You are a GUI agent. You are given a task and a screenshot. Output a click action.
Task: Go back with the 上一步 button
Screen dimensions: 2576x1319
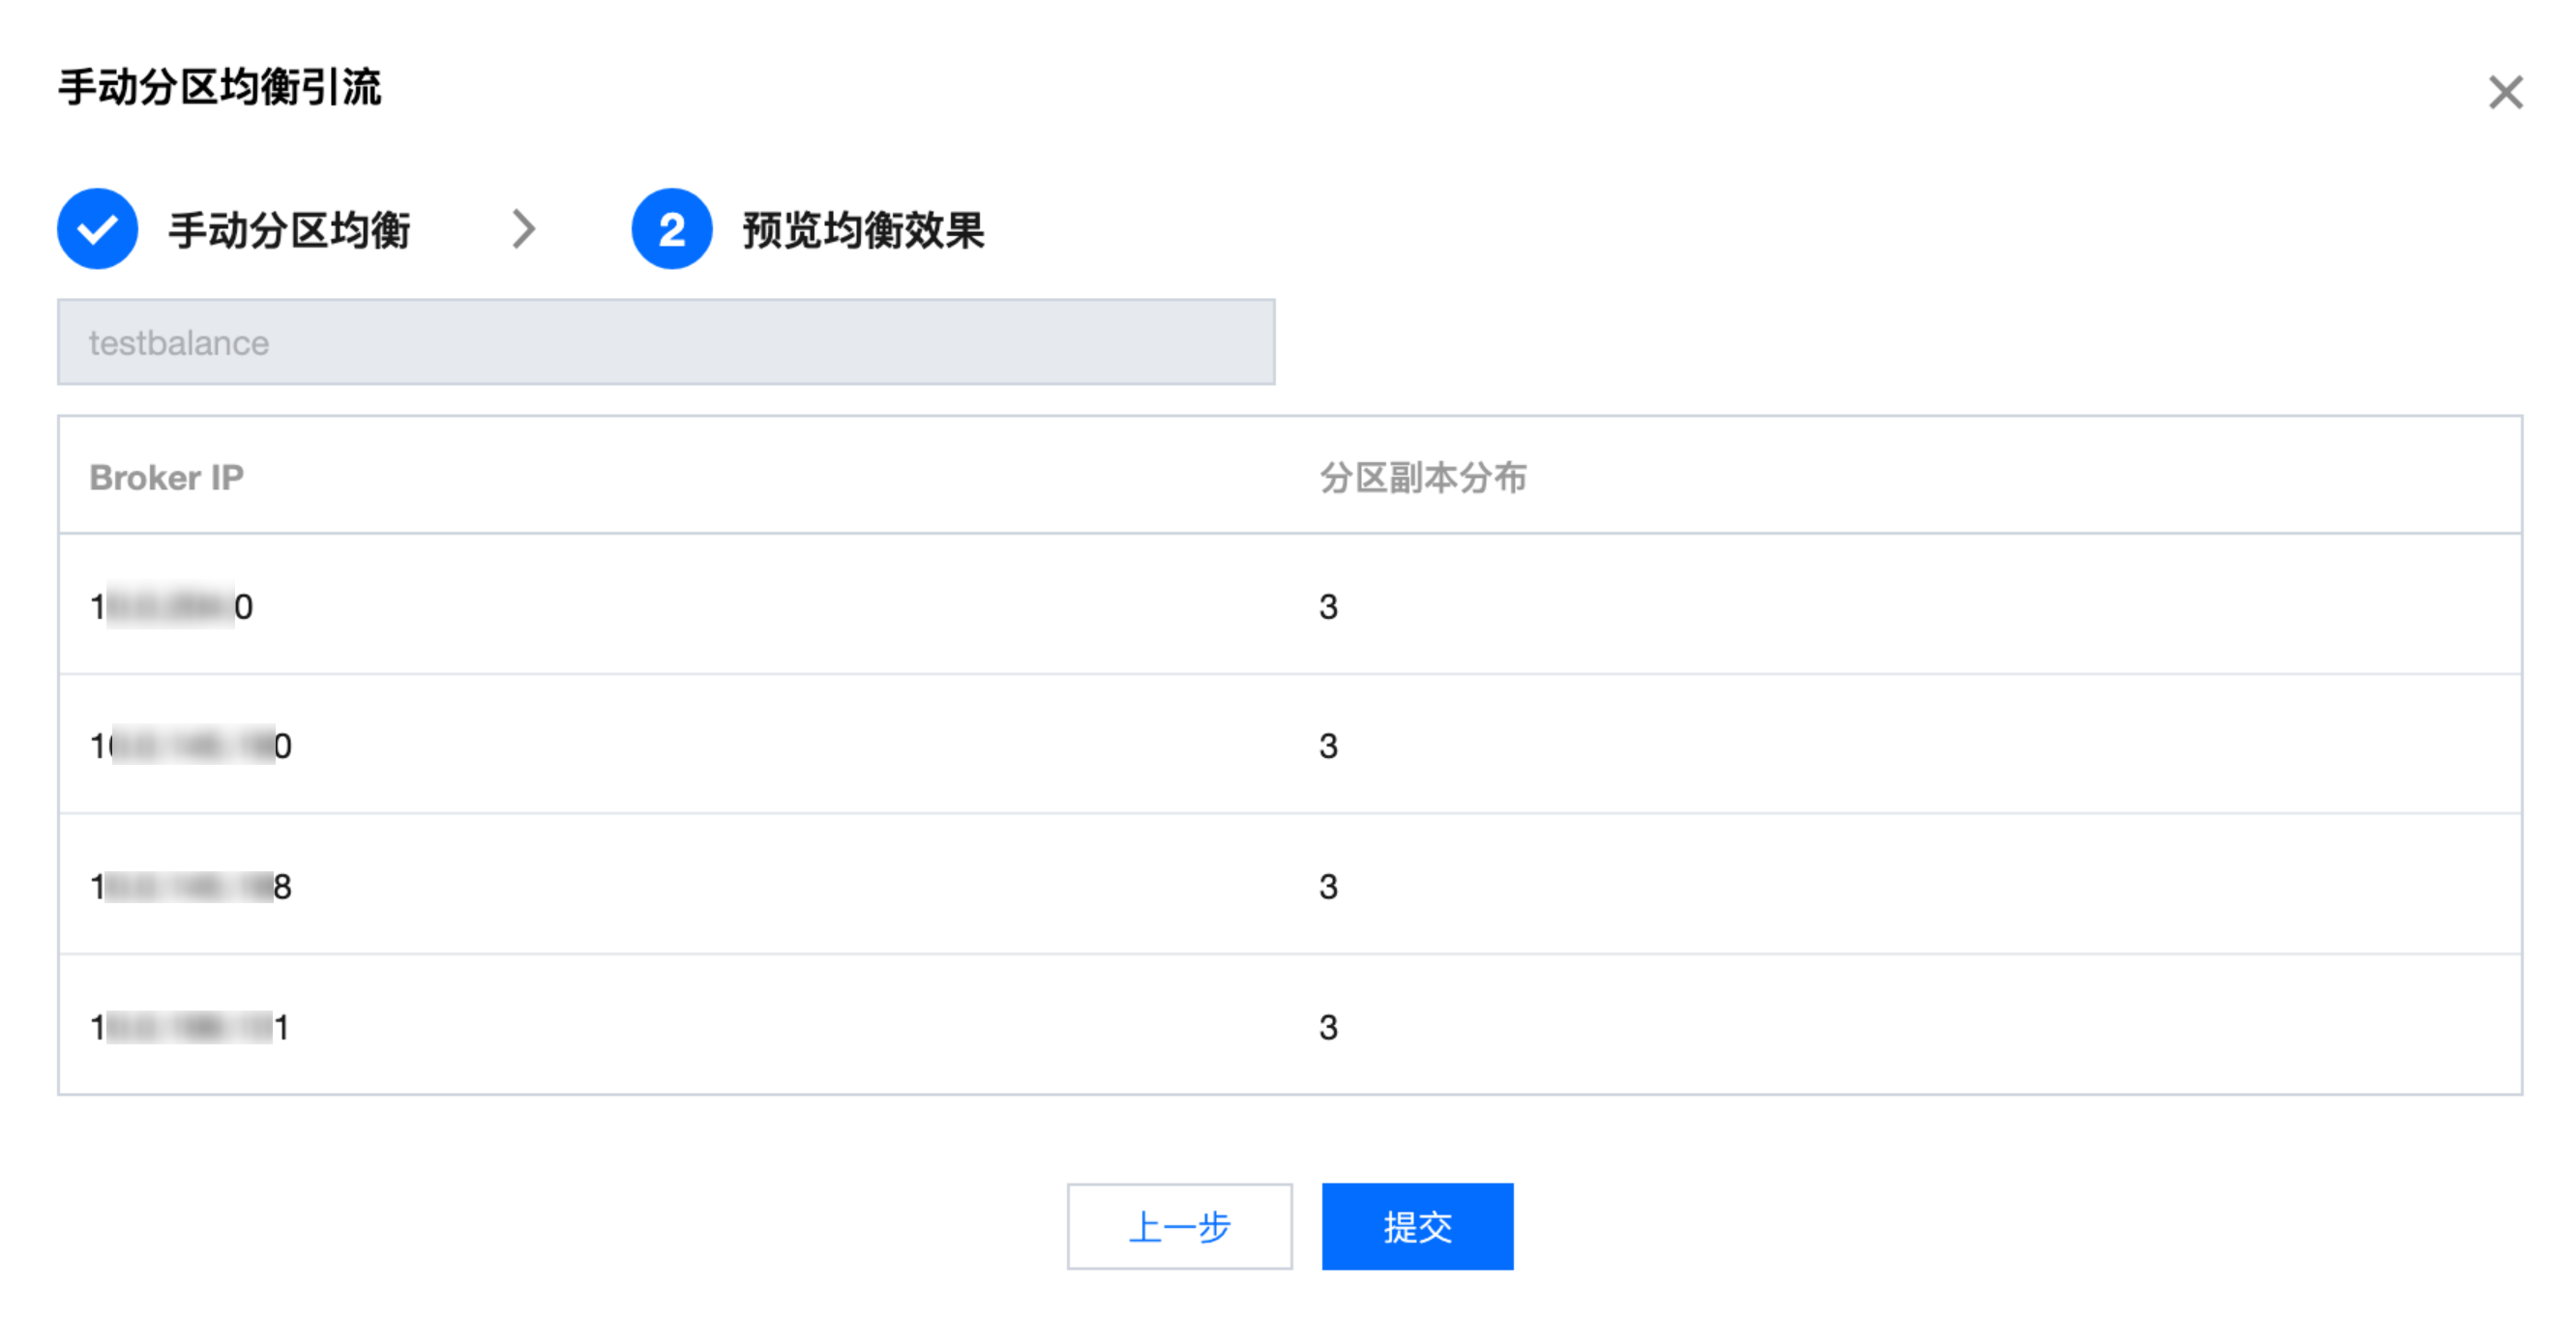1179,1226
